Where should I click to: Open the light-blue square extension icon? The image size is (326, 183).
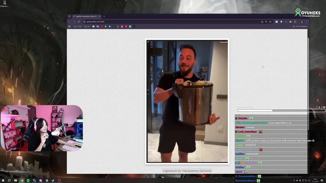coord(277,22)
